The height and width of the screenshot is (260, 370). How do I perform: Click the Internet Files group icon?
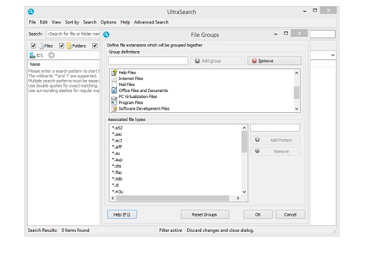pyautogui.click(x=114, y=79)
